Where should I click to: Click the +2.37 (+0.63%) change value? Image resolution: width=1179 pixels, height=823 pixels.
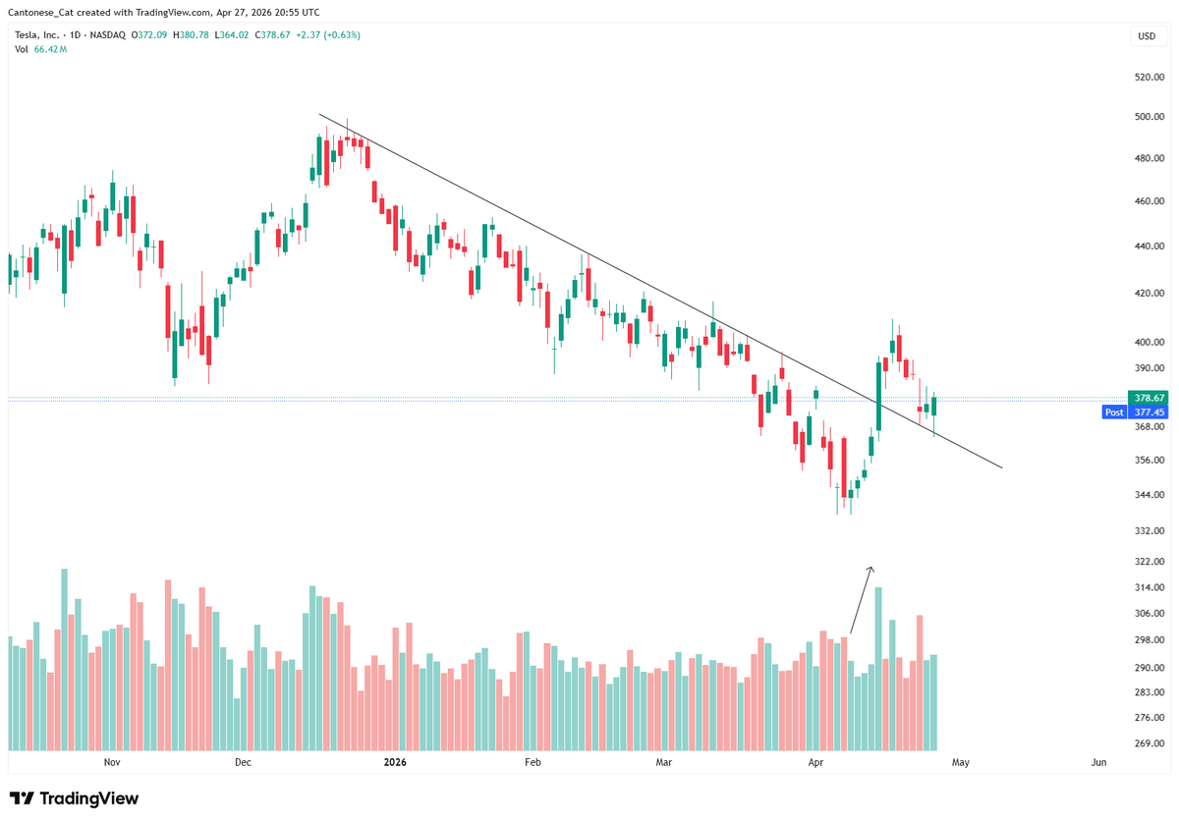329,35
